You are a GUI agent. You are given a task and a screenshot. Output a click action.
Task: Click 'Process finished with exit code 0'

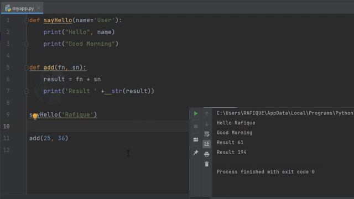click(x=265, y=172)
